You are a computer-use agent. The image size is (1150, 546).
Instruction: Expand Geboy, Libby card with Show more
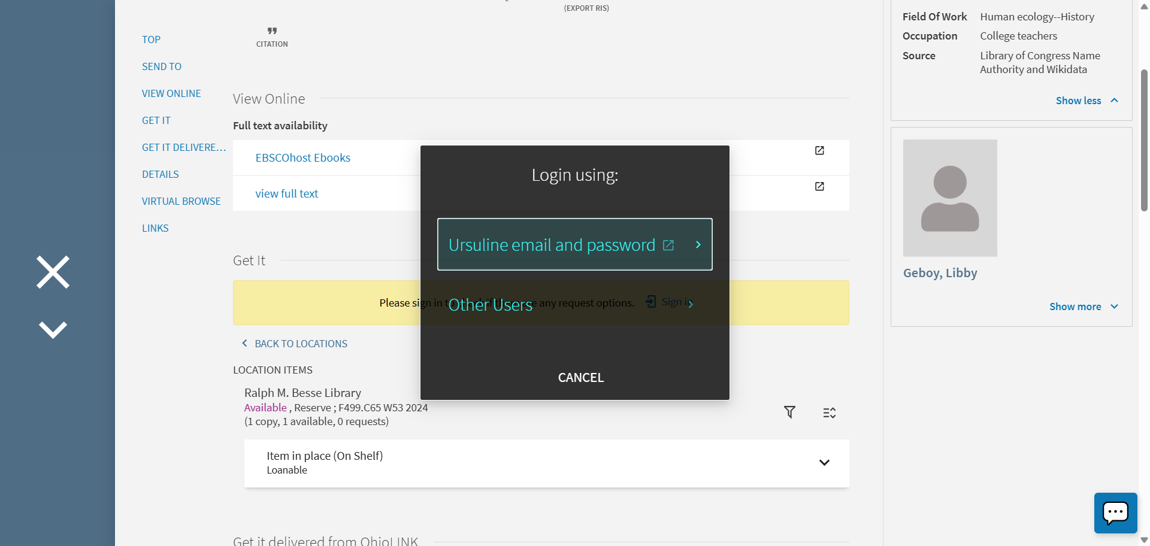(1083, 307)
